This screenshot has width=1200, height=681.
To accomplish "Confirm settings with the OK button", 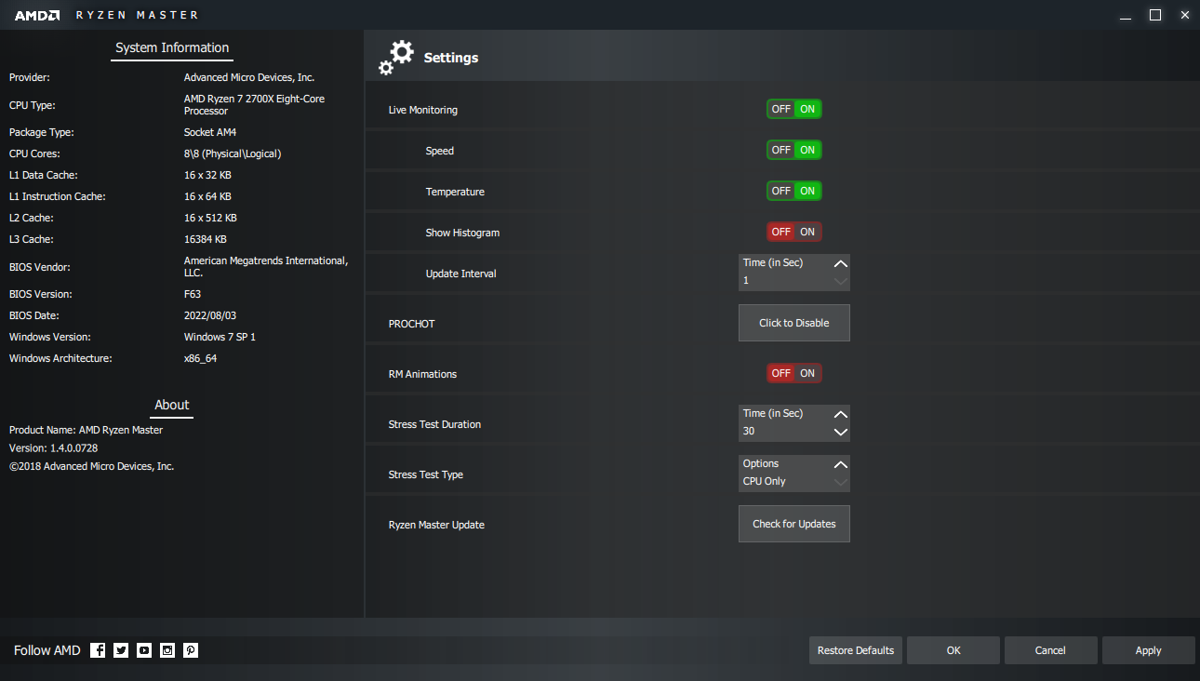I will coord(953,650).
